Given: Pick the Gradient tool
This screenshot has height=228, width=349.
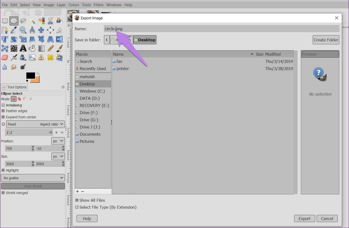Looking at the screenshot, I should coord(41,48).
